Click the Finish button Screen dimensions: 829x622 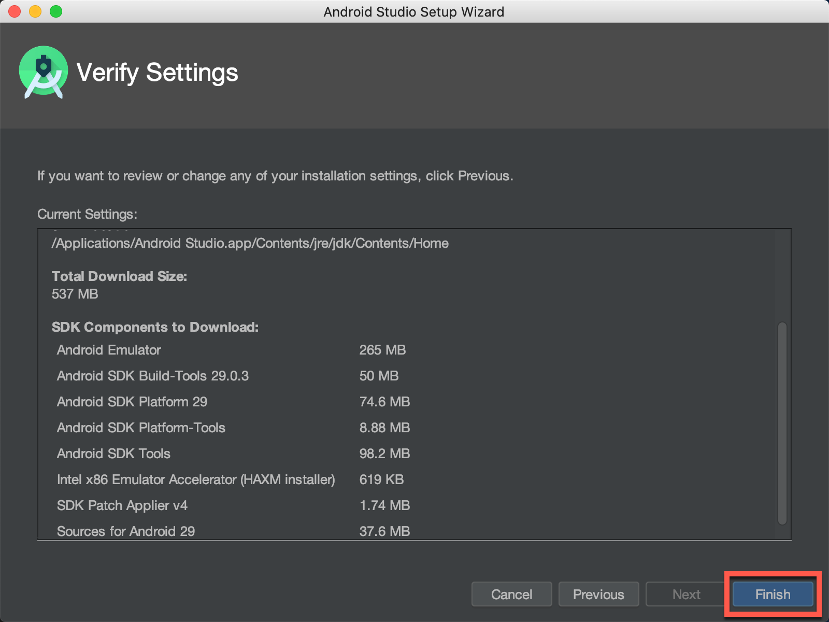point(773,594)
